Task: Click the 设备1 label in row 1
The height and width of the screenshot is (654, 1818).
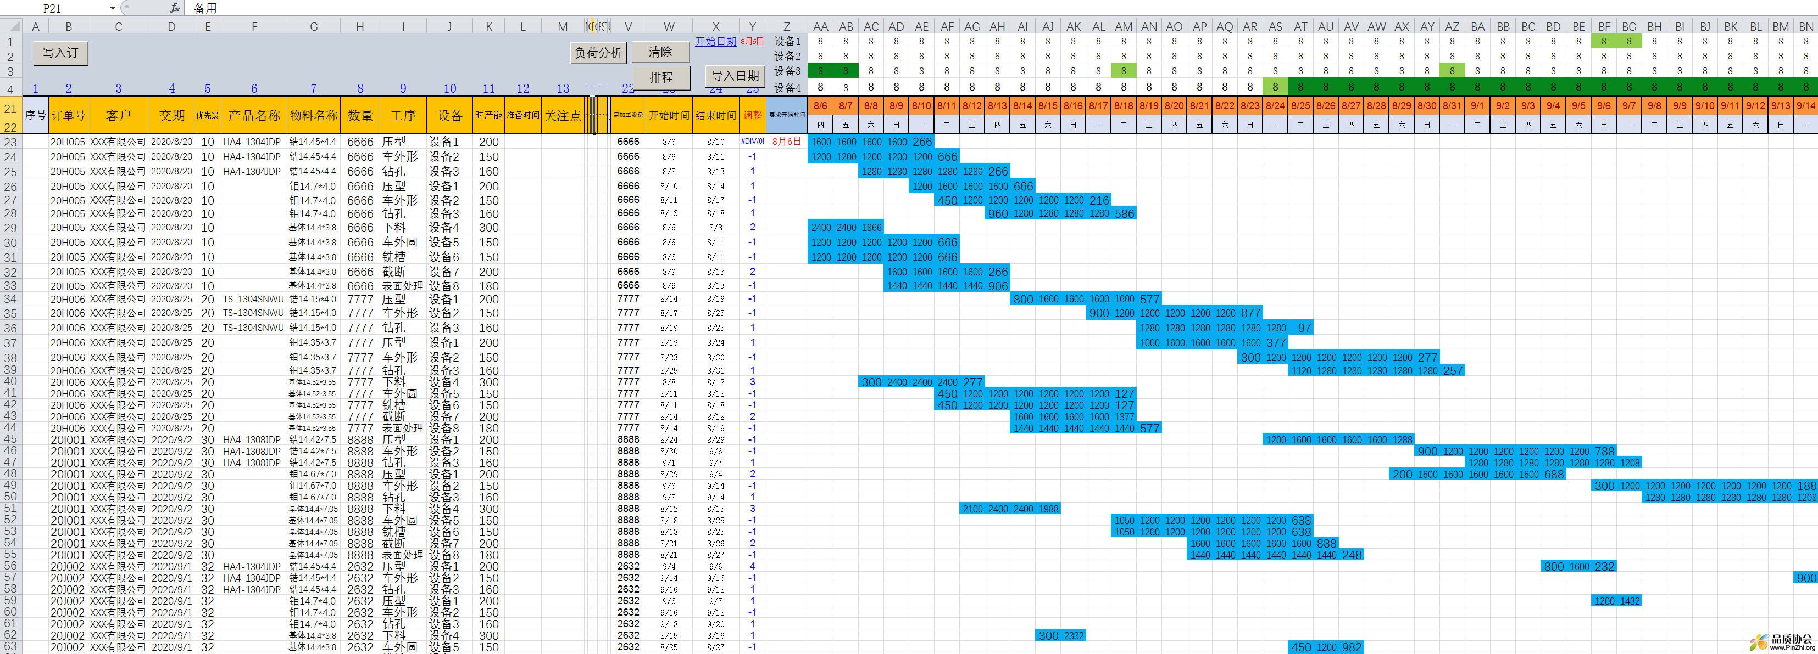Action: pyautogui.click(x=787, y=42)
